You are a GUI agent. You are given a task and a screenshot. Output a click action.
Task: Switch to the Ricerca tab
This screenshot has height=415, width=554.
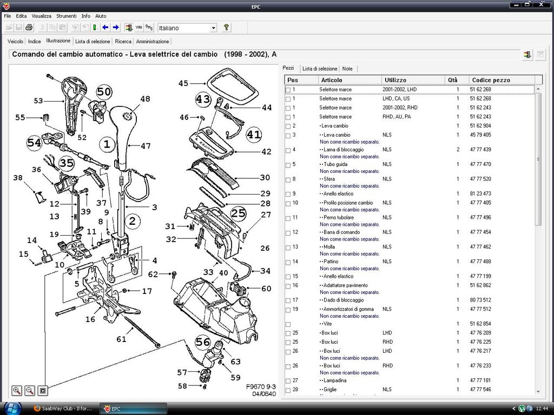pos(123,41)
